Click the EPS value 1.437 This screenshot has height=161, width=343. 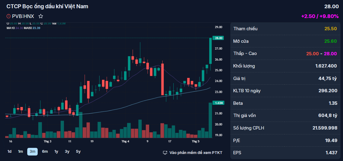(x=331, y=153)
